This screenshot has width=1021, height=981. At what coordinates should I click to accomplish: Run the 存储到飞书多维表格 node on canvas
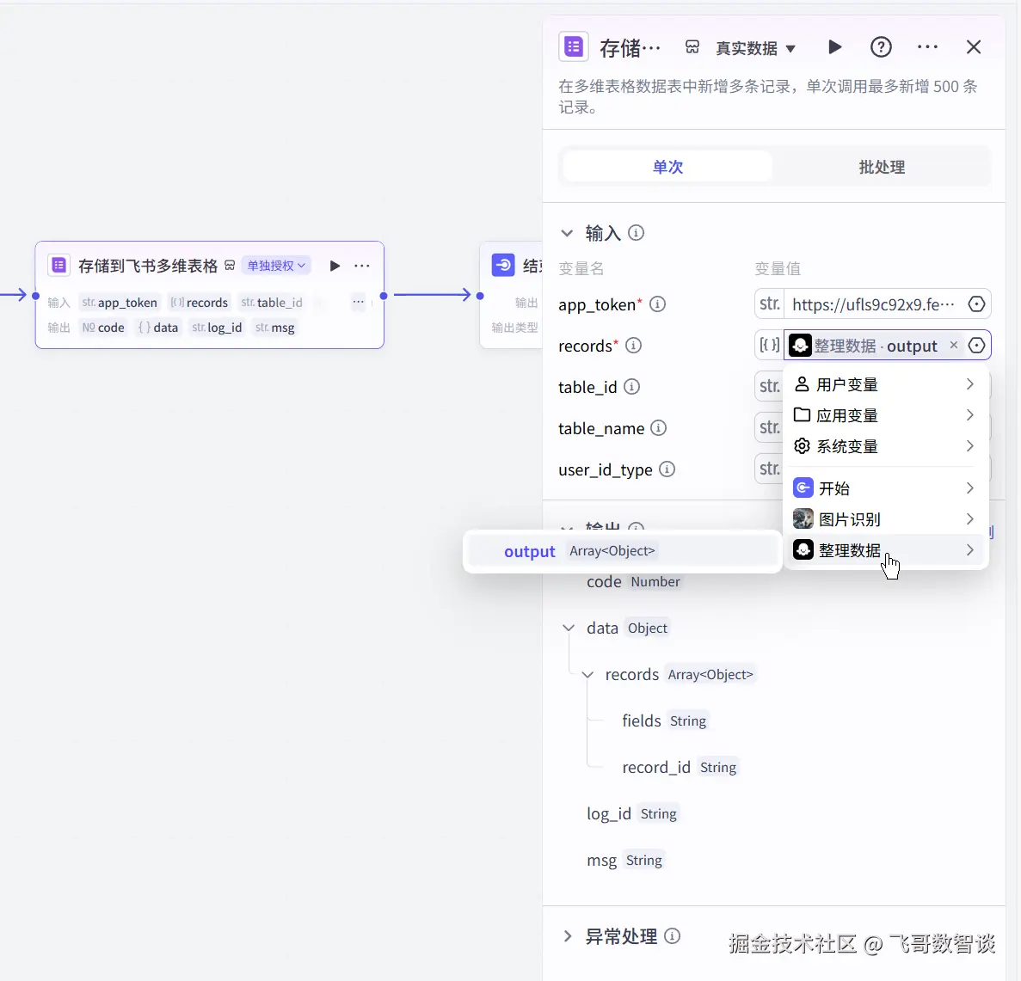coord(335,266)
